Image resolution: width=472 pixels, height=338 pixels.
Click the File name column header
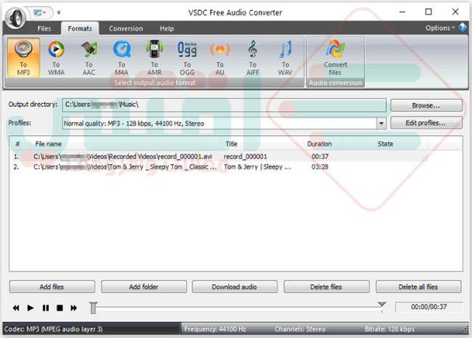coord(125,144)
